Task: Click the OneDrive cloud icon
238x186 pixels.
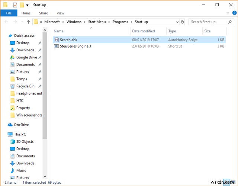Action: click(x=10, y=125)
